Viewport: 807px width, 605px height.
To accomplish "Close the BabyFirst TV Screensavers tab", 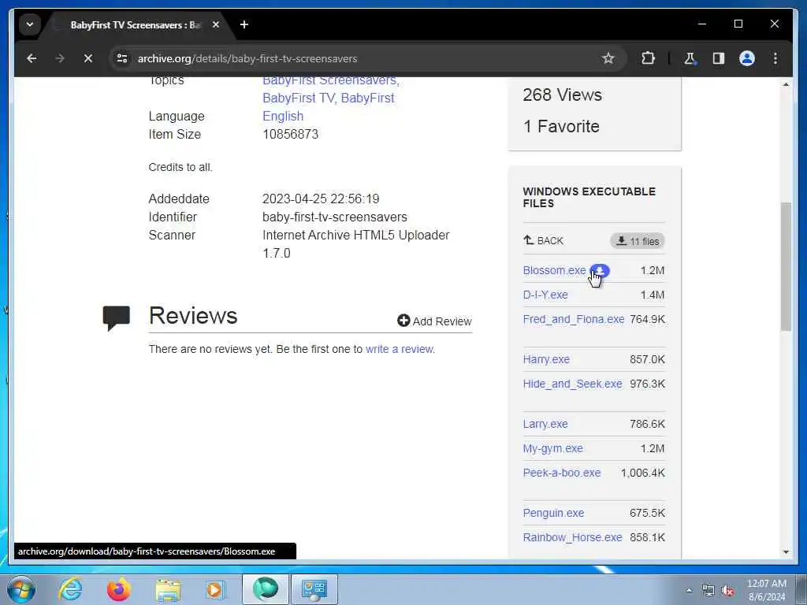I will (216, 24).
